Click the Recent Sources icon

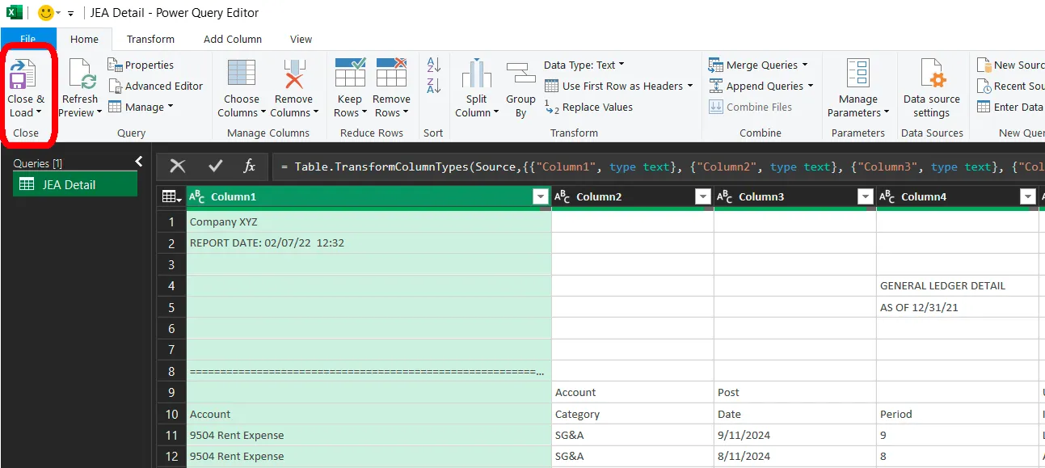pos(984,86)
